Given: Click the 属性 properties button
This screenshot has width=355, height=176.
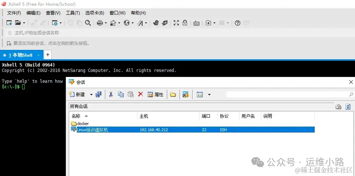Looking at the screenshot, I should pos(155,95).
